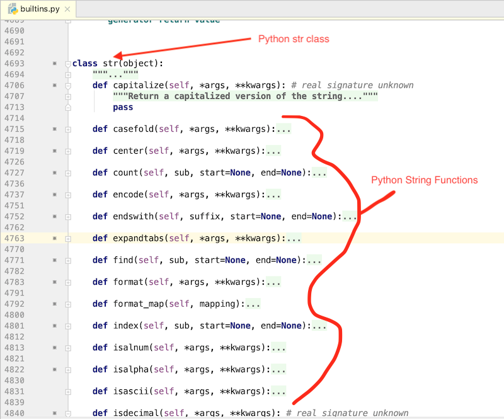Click the fold arrow at line 4713
504x419 pixels.
[67, 107]
